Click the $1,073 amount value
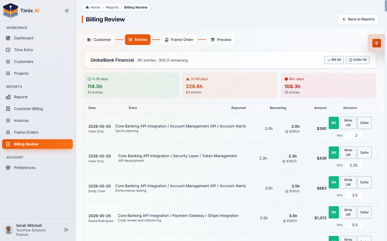The height and width of the screenshot is (241, 387). point(320,218)
